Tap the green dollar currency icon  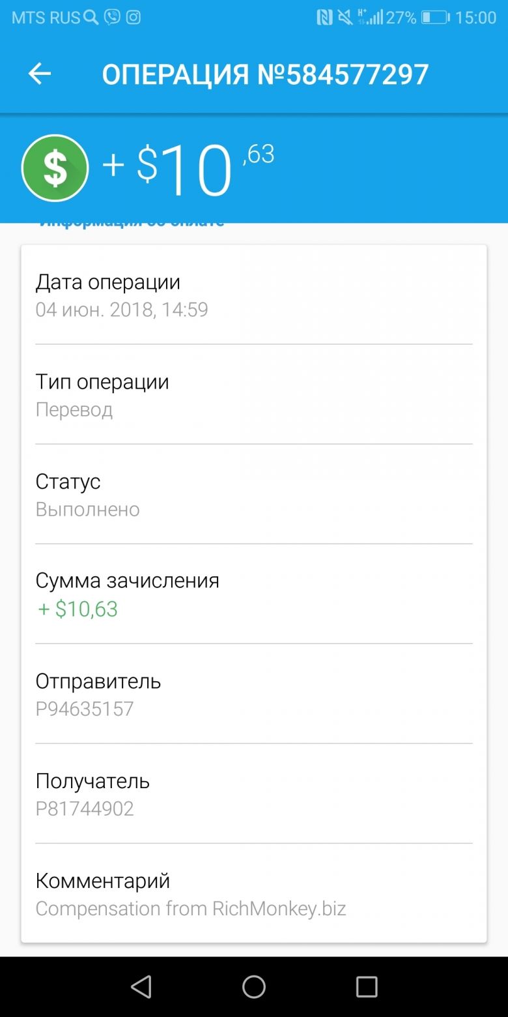pyautogui.click(x=55, y=168)
